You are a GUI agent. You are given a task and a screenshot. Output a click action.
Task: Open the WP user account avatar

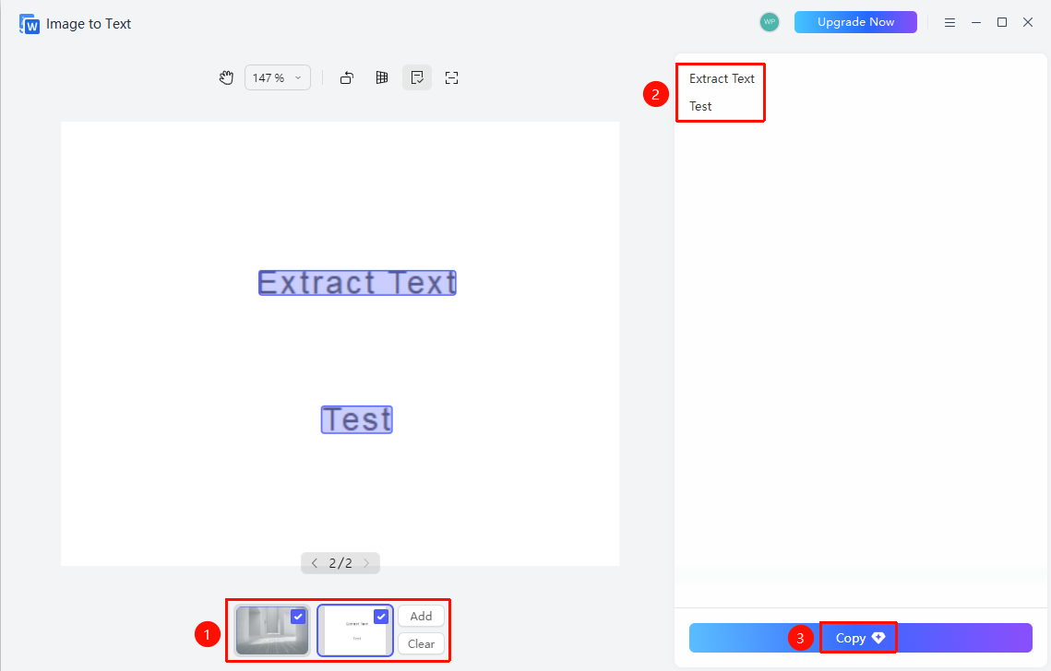pyautogui.click(x=770, y=22)
